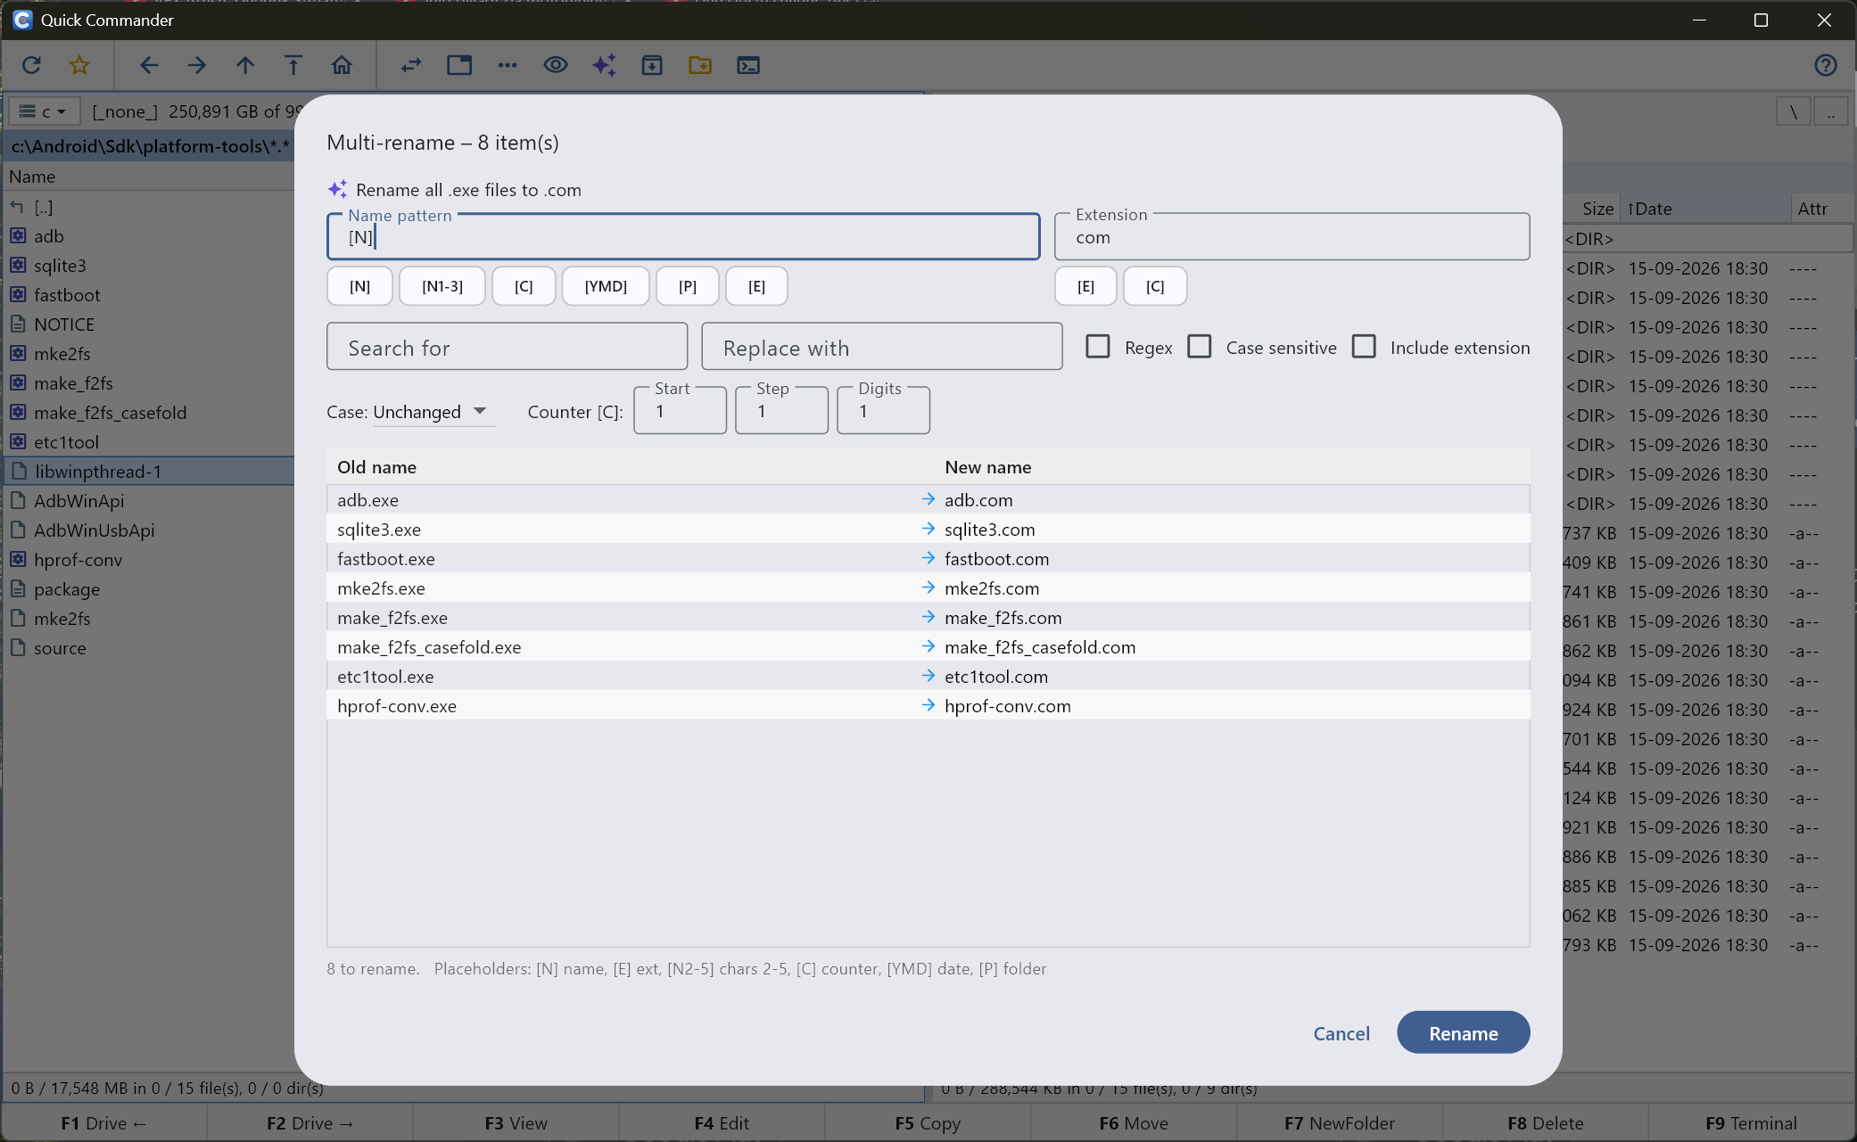Viewport: 1857px width, 1142px height.
Task: Enable the Case sensitive checkbox
Action: point(1200,347)
